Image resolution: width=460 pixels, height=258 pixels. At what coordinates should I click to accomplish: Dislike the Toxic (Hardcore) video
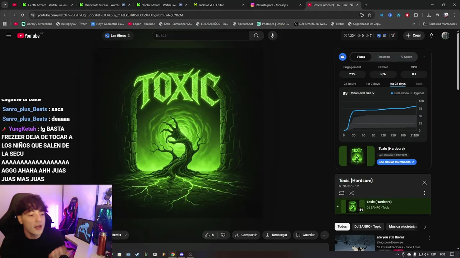coord(223,235)
